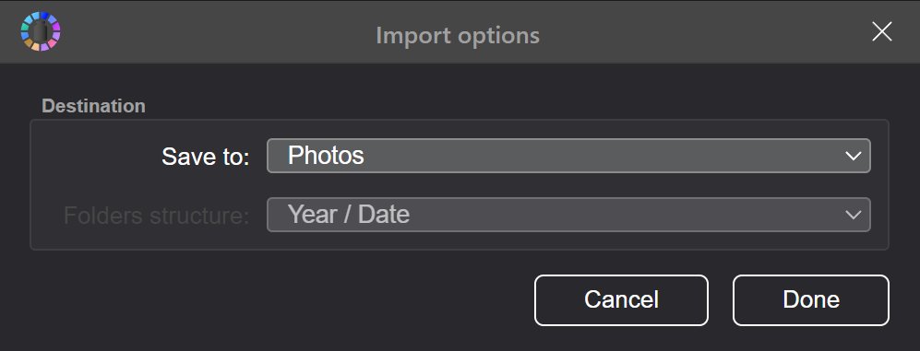This screenshot has width=920, height=351.
Task: Close the Import options dialog
Action: coord(882,31)
